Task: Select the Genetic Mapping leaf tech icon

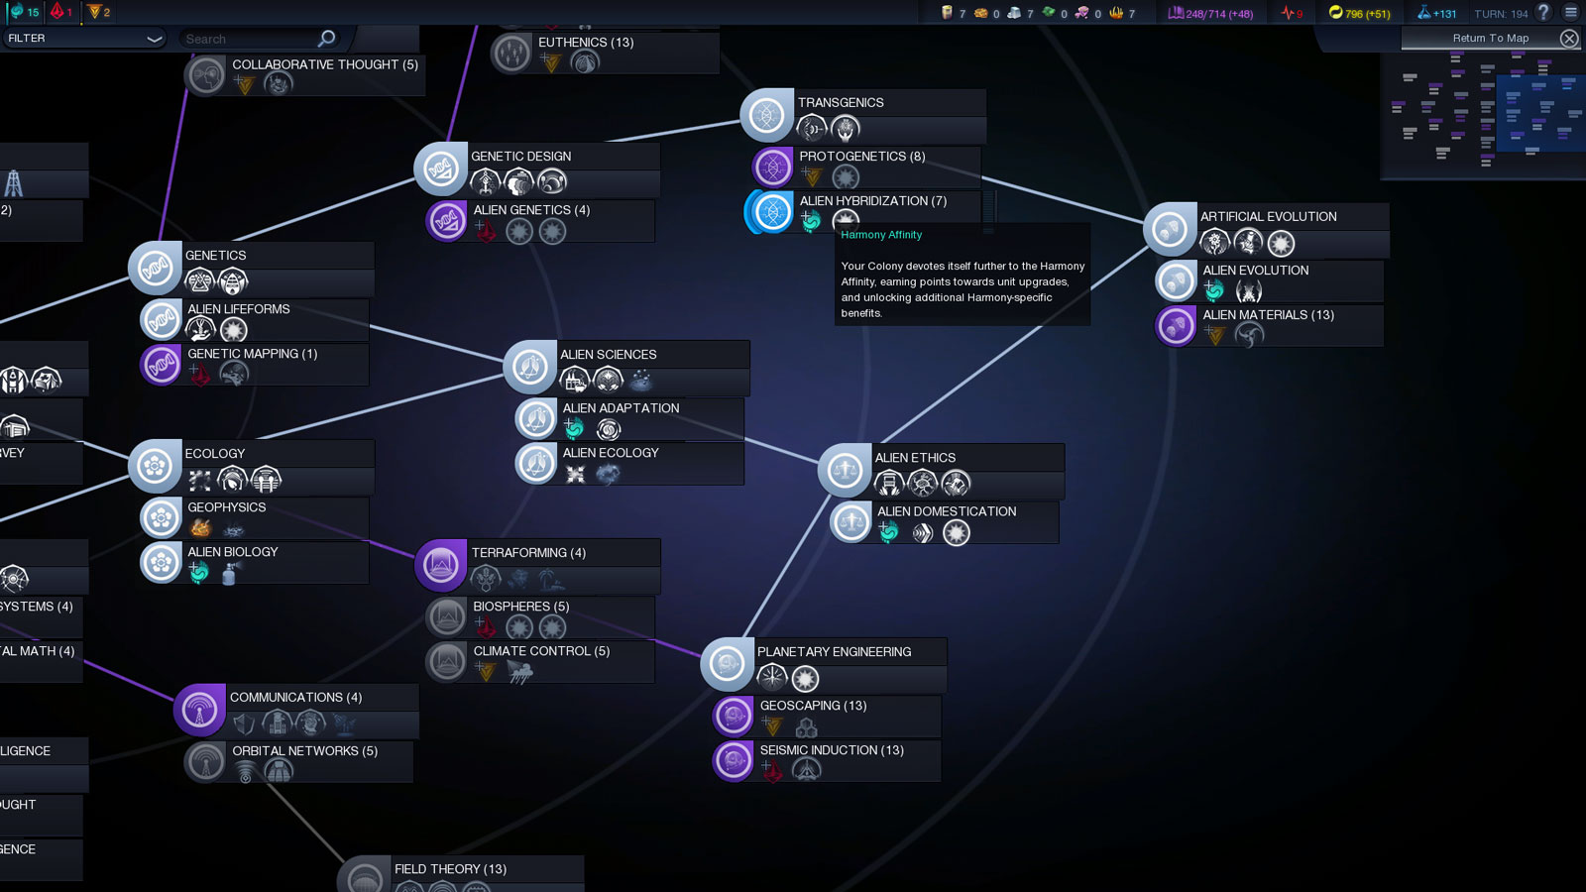Action: tap(161, 365)
